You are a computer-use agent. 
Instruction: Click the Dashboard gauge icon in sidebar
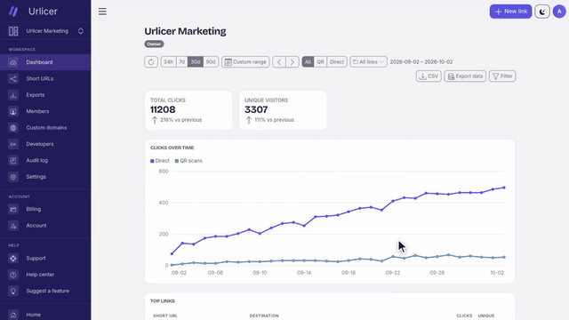click(x=13, y=62)
